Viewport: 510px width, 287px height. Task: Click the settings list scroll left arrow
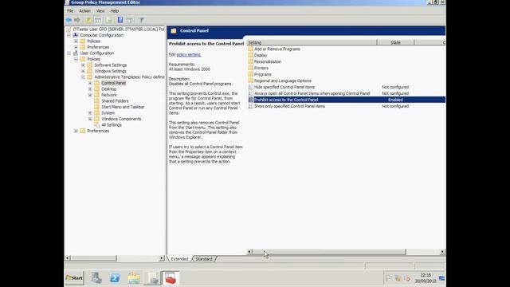(249, 252)
